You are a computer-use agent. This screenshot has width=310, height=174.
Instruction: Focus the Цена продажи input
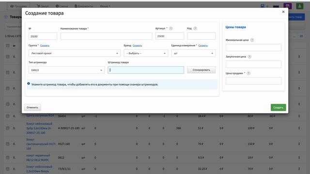point(253,81)
